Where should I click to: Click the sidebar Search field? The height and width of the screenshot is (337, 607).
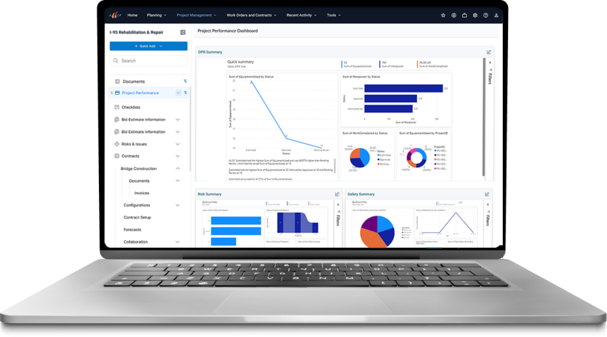[149, 61]
